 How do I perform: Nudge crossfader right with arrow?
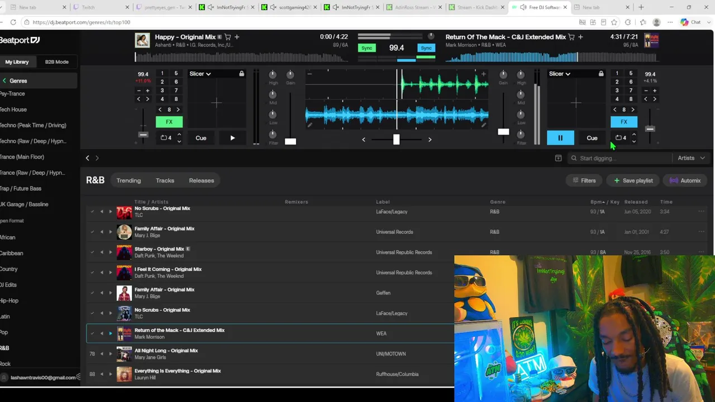coord(430,140)
